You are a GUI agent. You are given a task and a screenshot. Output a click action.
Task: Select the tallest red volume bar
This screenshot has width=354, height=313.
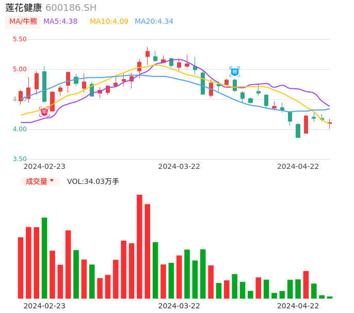point(139,246)
